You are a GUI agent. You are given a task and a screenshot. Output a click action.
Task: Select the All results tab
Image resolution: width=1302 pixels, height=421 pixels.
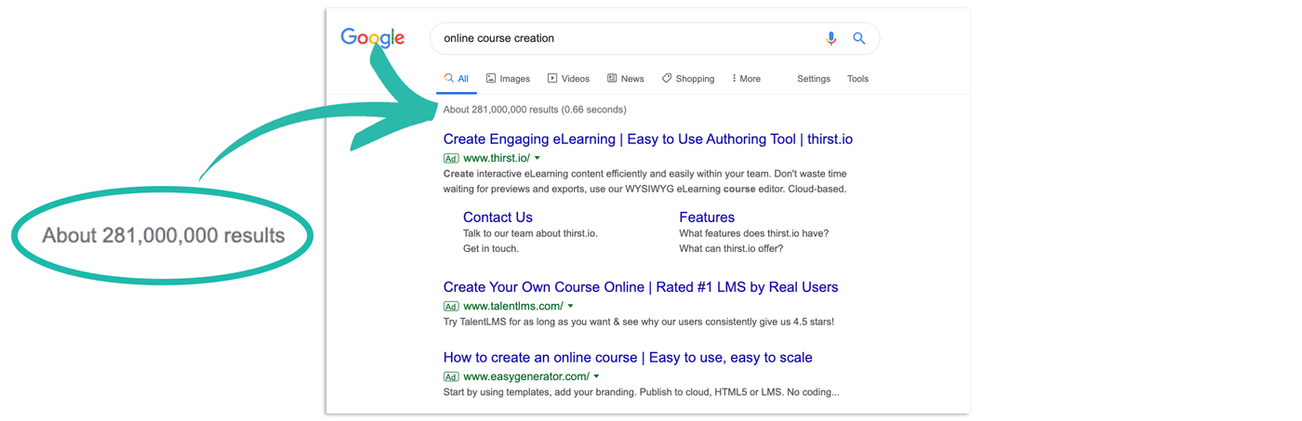point(457,79)
